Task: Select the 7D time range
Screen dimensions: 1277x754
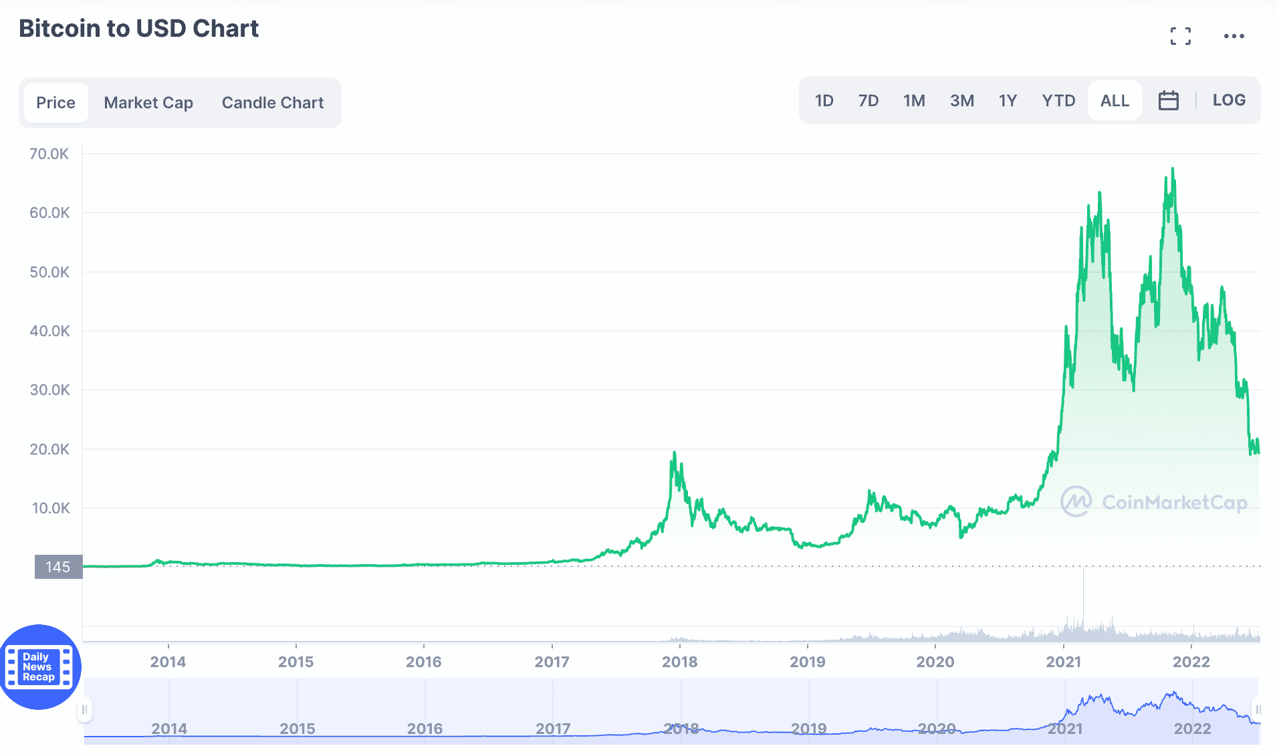Action: point(868,100)
